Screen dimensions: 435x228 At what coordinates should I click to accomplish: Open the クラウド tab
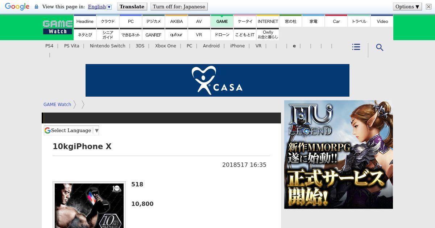click(108, 21)
